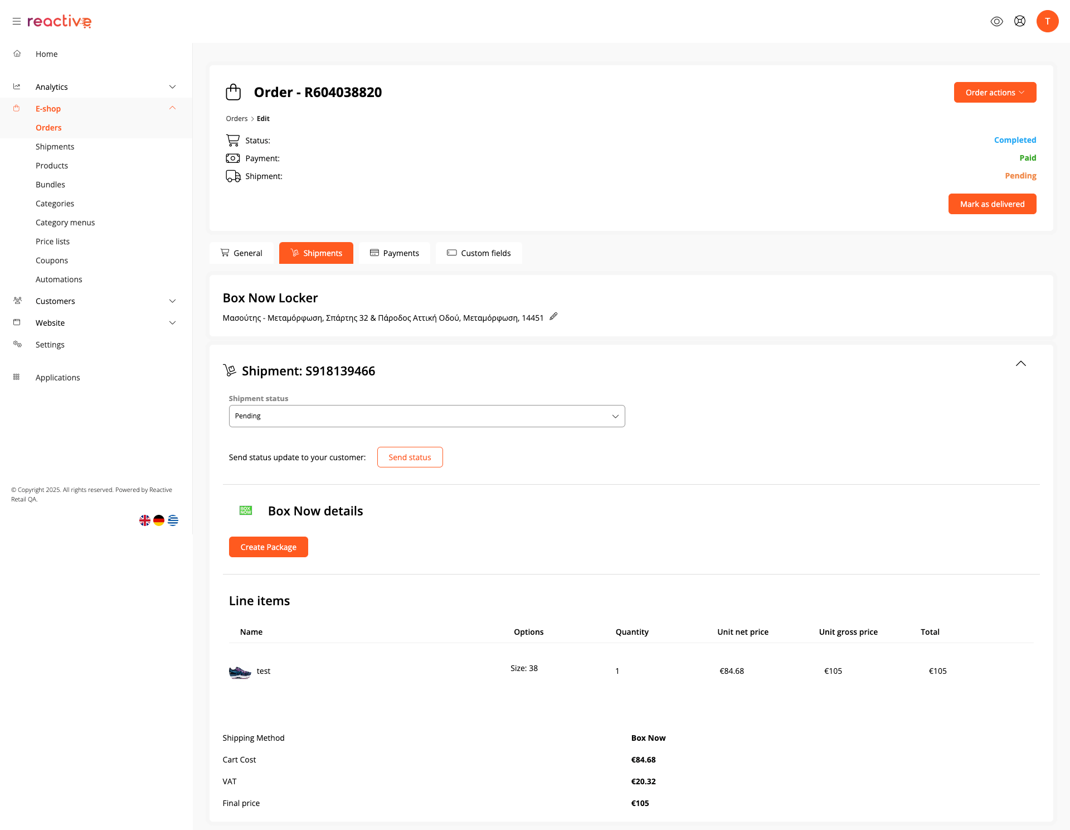
Task: Open the Order actions dropdown button
Action: click(x=995, y=93)
